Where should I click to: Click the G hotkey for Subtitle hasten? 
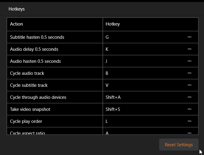(107, 37)
